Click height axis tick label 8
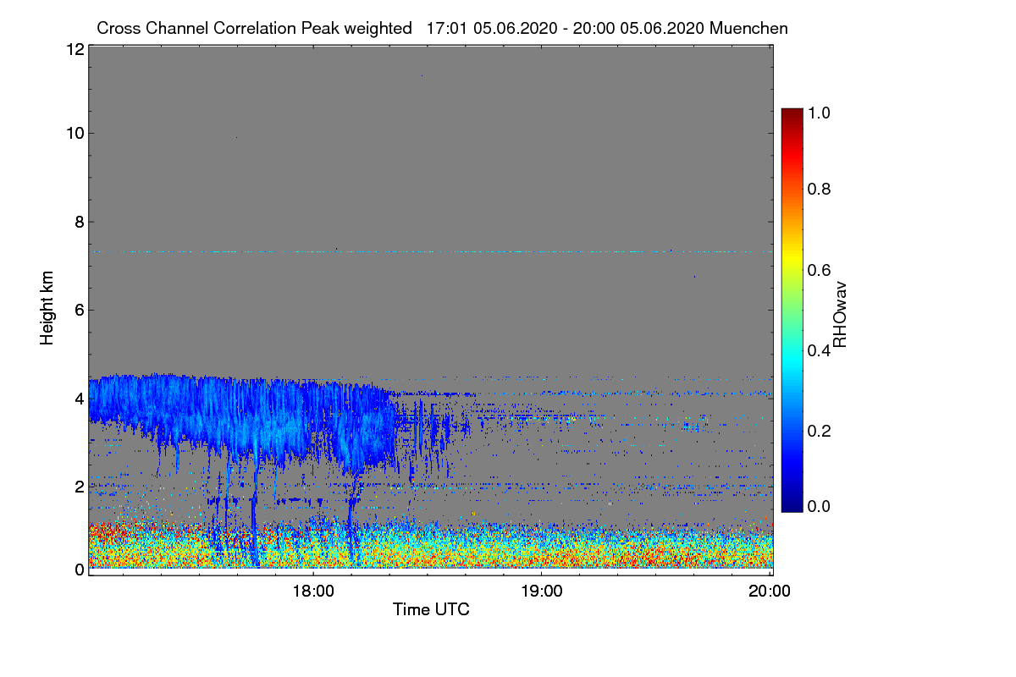This screenshot has width=1016, height=677. [x=79, y=222]
